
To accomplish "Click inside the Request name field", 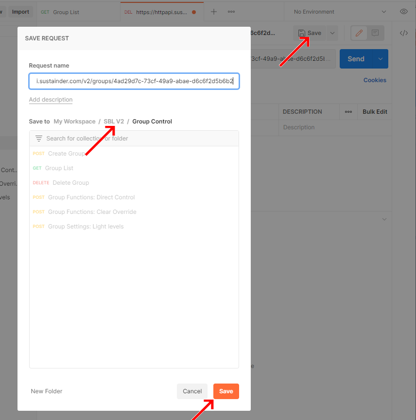I will tap(134, 81).
